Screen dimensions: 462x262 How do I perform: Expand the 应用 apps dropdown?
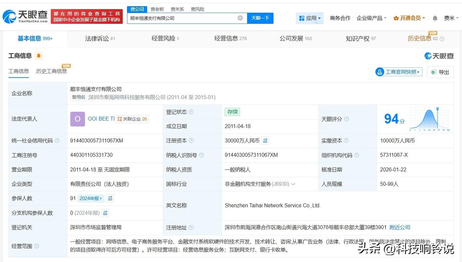(310, 18)
